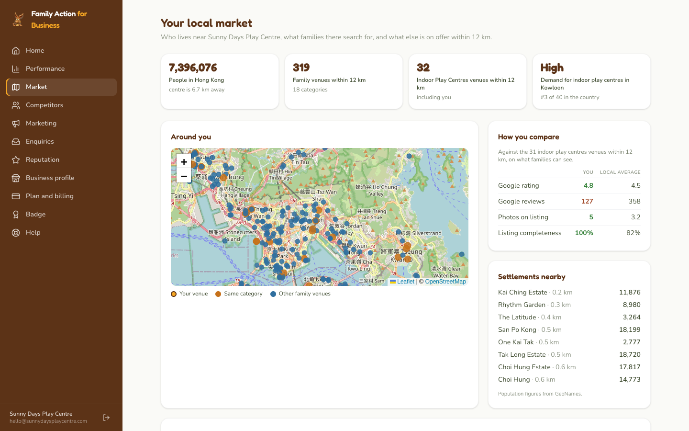Click the sign-out icon beside account email
The height and width of the screenshot is (431, 689).
coord(106,418)
